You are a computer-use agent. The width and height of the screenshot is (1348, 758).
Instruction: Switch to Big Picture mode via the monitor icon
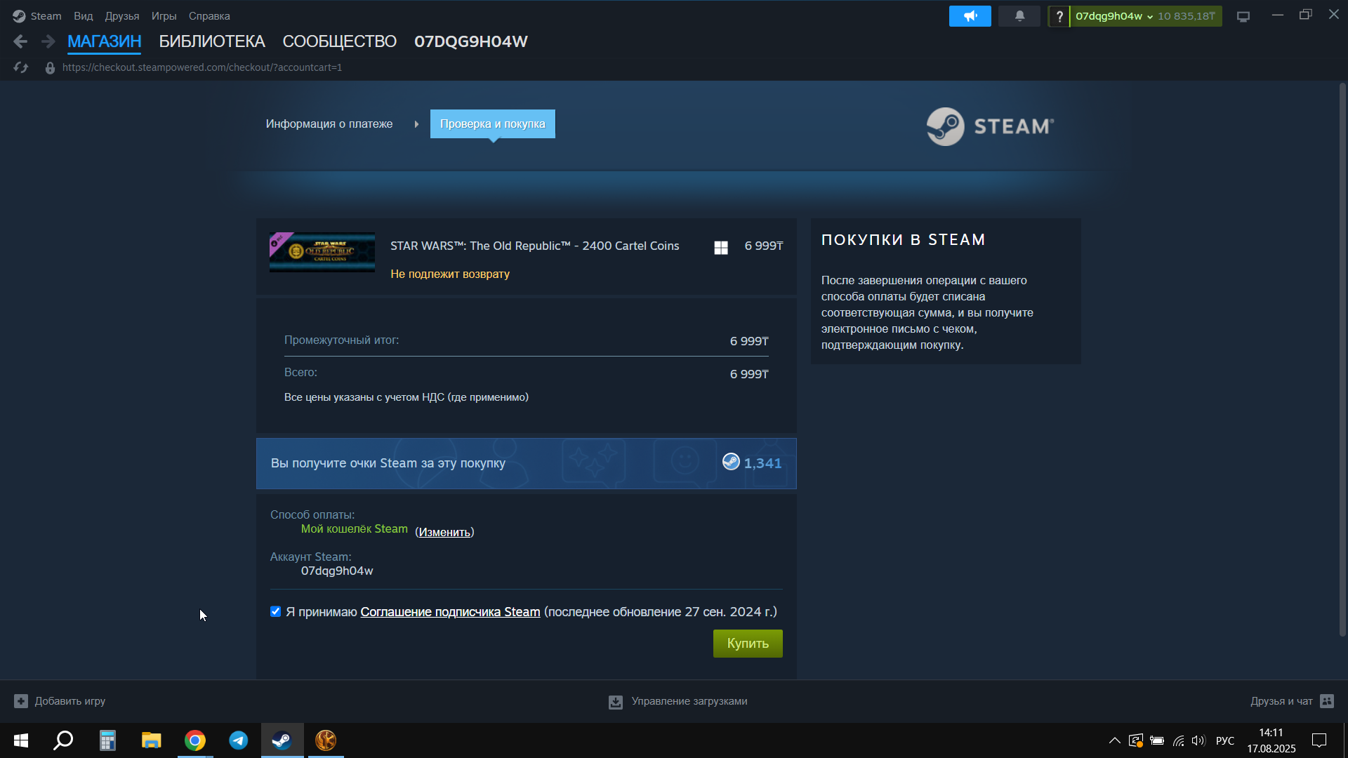coord(1243,16)
